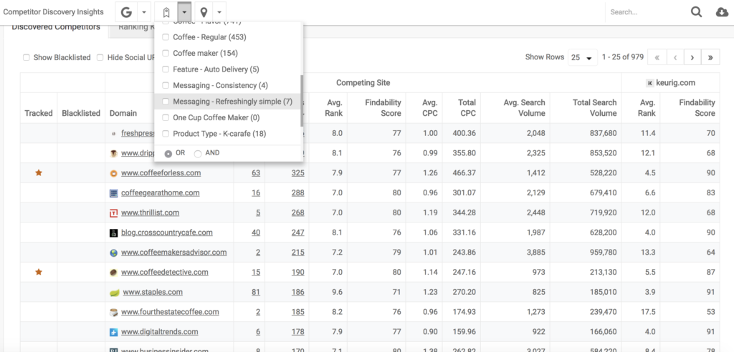Screen dimensions: 734x352
Task: Click the digitaltrends.com favicon
Action: click(113, 332)
